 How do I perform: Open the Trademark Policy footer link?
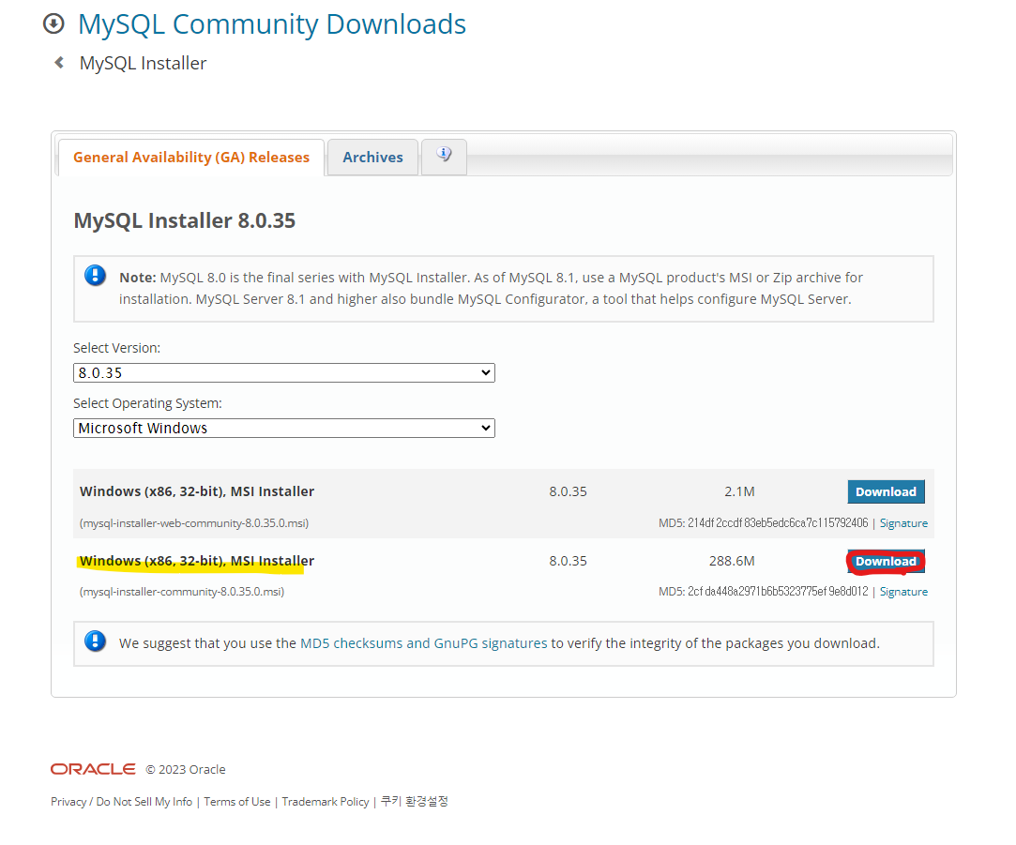[326, 802]
